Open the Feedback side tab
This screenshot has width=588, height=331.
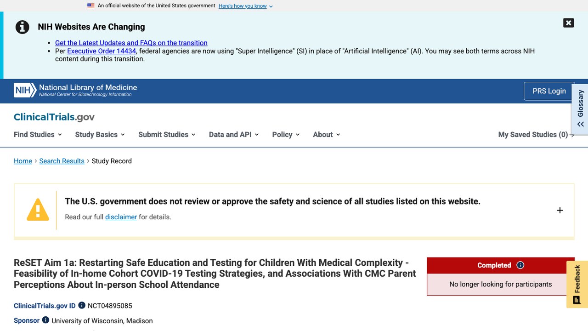click(577, 284)
